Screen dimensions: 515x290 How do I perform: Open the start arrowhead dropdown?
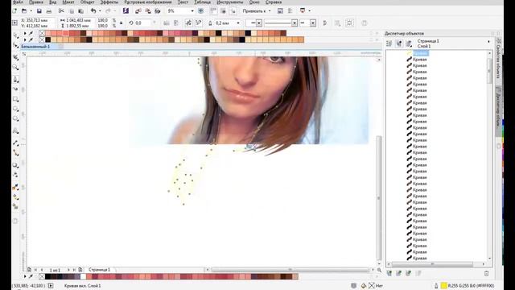(259, 23)
